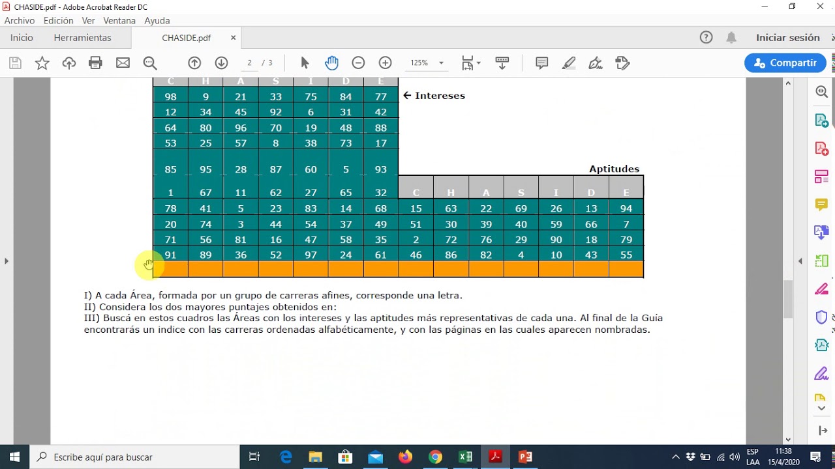Open the volume control in the system tray

(x=735, y=457)
